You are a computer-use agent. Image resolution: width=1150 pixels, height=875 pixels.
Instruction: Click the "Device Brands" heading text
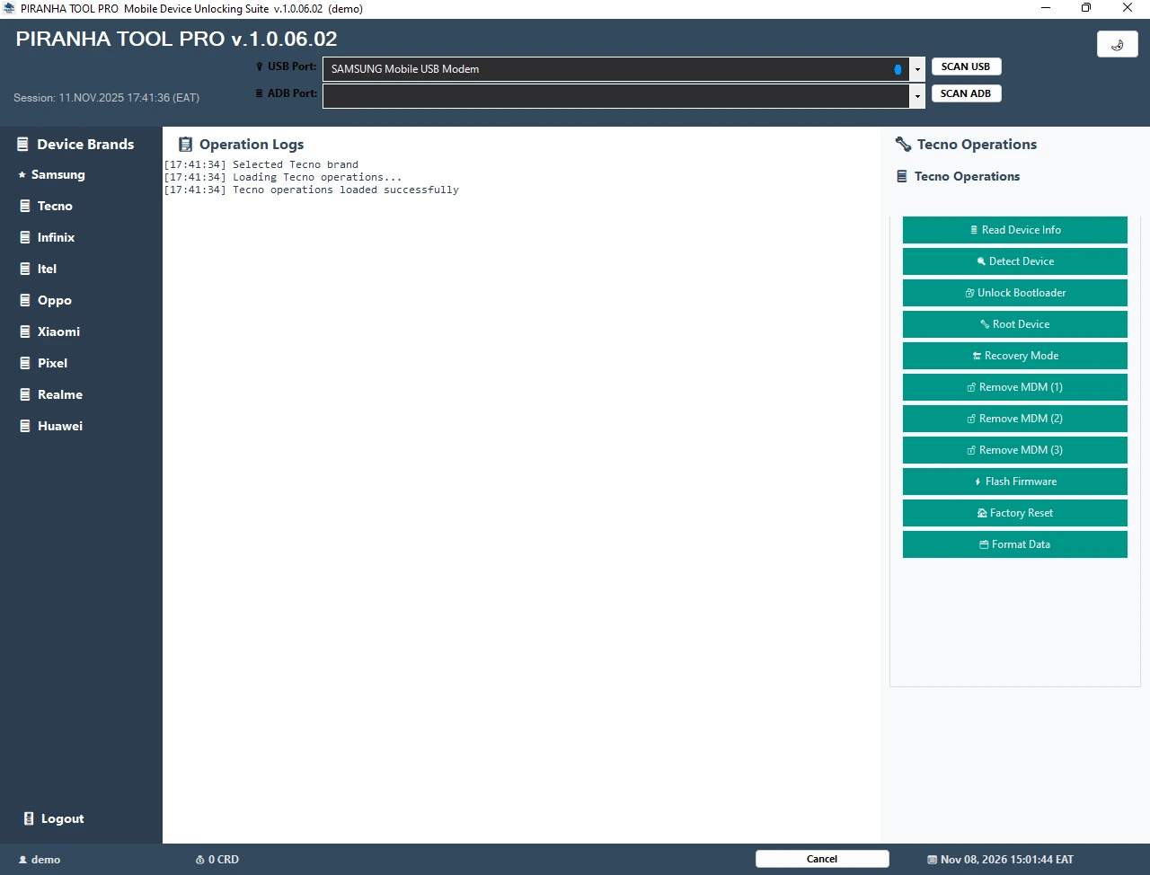tap(85, 144)
